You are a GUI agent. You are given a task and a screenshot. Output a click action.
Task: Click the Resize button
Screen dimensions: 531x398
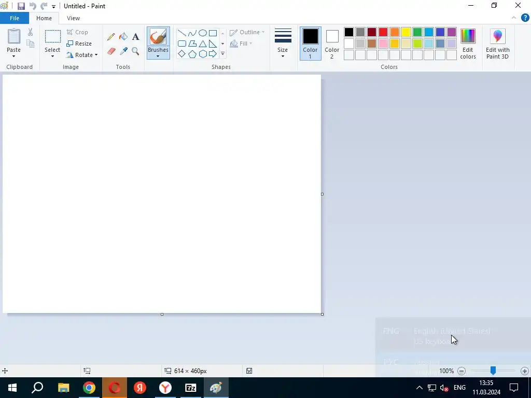[79, 44]
